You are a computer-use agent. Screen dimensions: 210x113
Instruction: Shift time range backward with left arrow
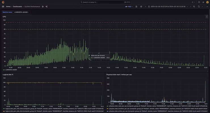(146, 6)
